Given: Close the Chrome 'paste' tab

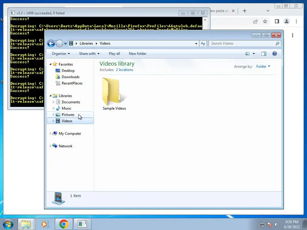Looking at the screenshot, I should 233,11.
